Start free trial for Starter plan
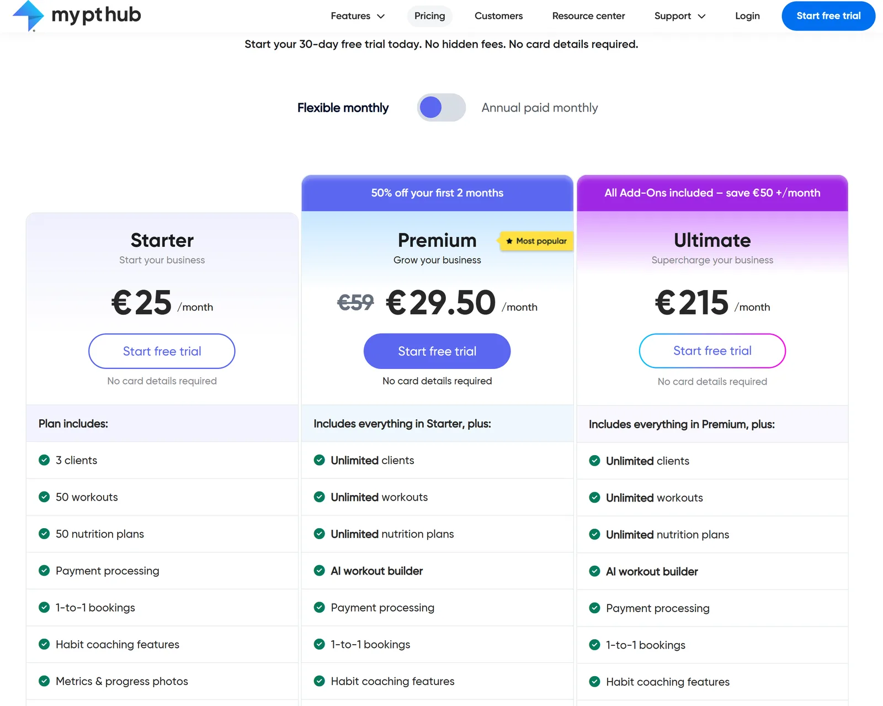883x706 pixels. coord(162,351)
